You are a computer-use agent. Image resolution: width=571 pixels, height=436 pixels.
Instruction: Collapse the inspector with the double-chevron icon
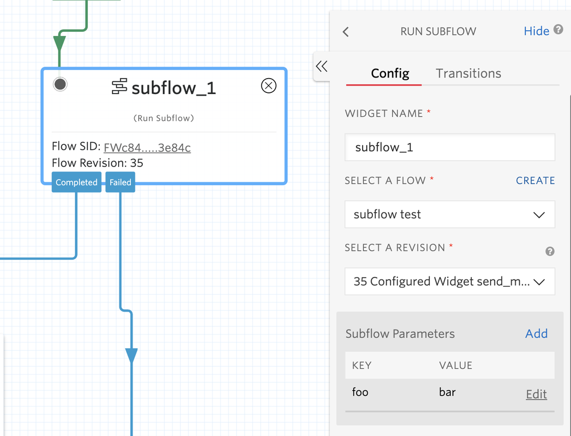pyautogui.click(x=321, y=66)
